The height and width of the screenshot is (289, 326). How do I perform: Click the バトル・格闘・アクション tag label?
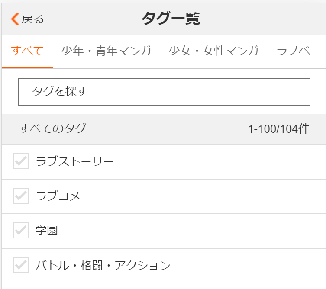coord(103,265)
